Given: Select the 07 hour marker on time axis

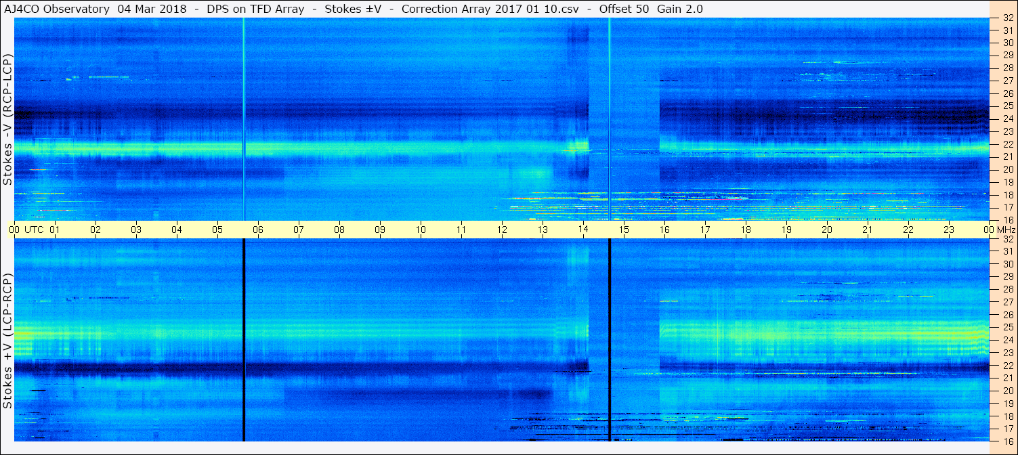Looking at the screenshot, I should (299, 230).
